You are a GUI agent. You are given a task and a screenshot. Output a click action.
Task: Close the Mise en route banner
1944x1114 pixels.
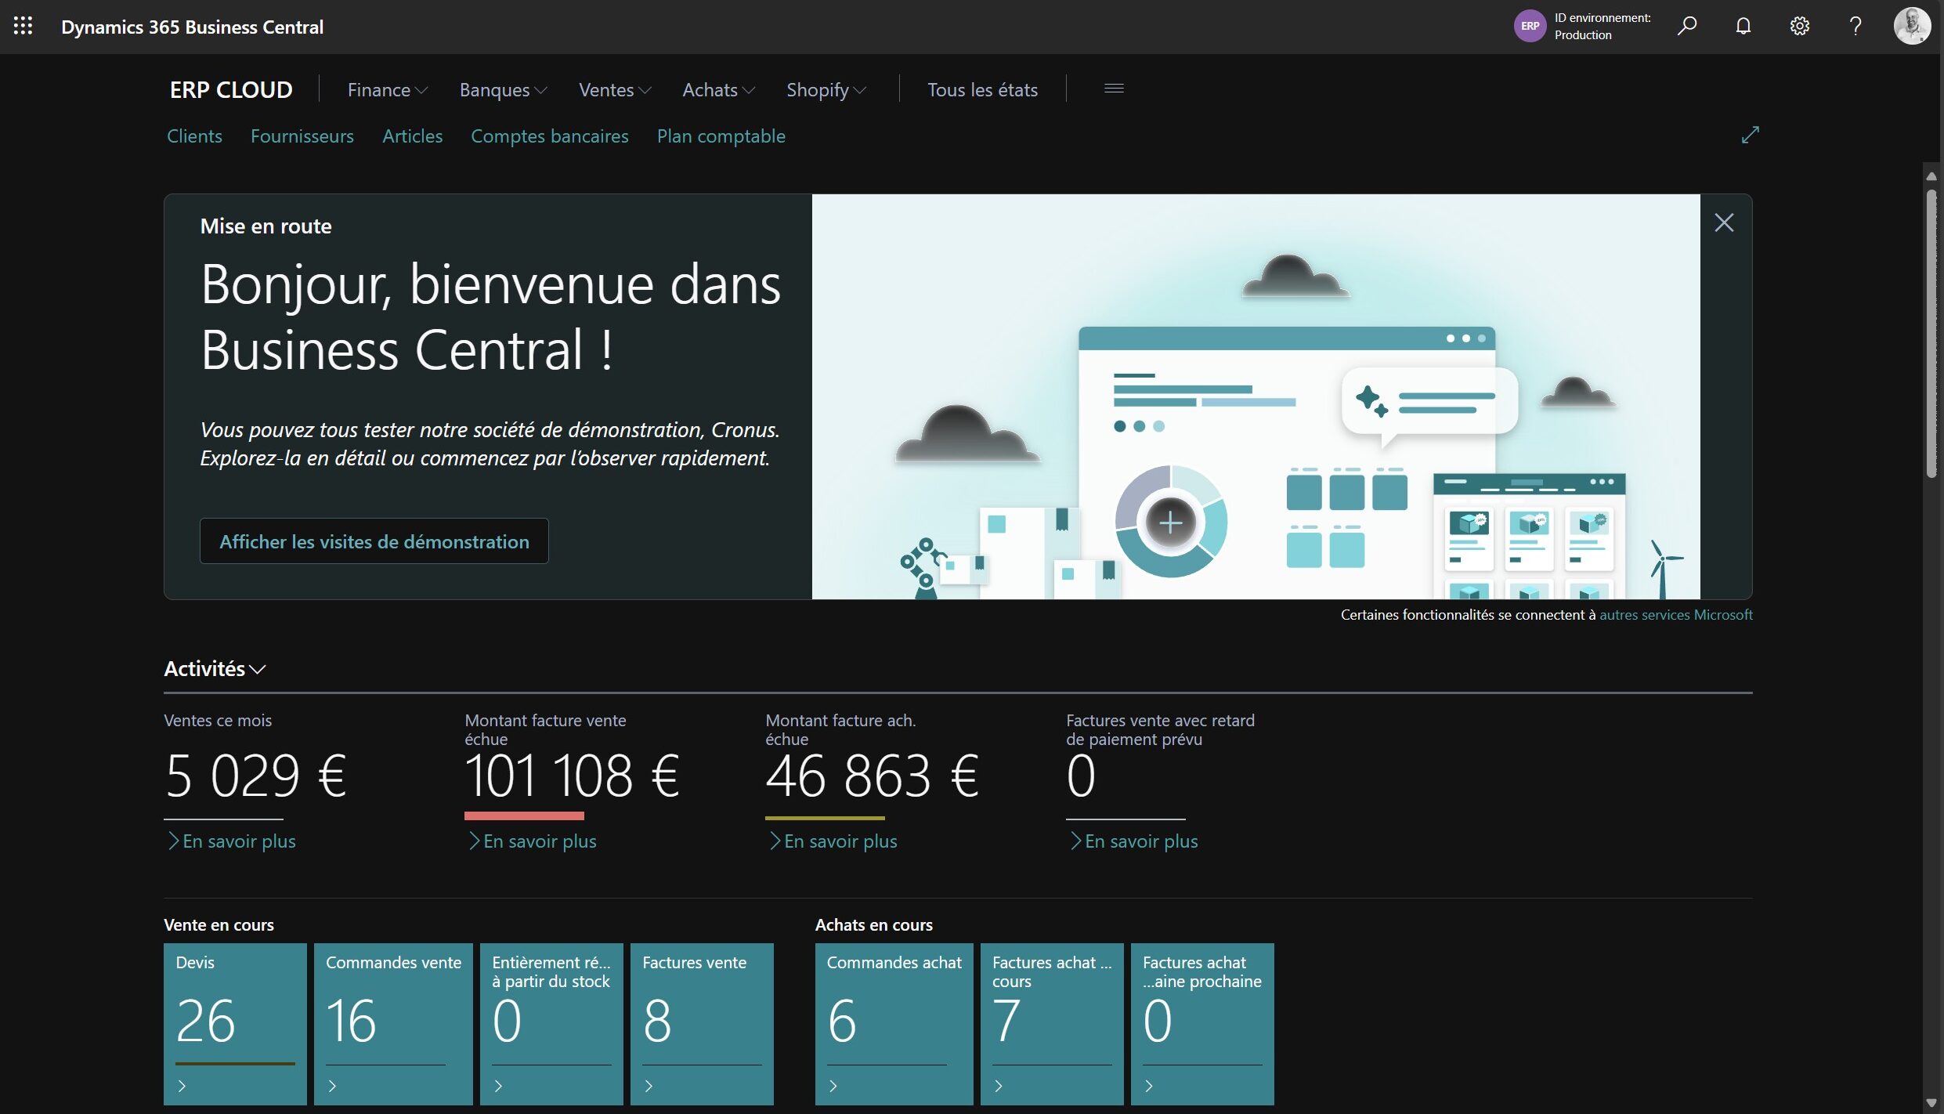click(1724, 222)
